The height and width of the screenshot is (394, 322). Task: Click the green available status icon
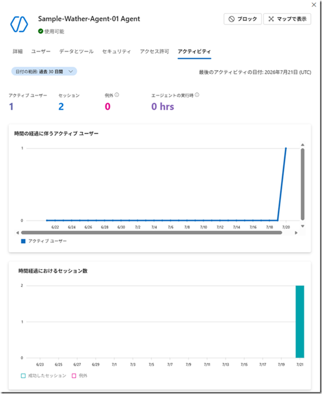click(x=41, y=31)
